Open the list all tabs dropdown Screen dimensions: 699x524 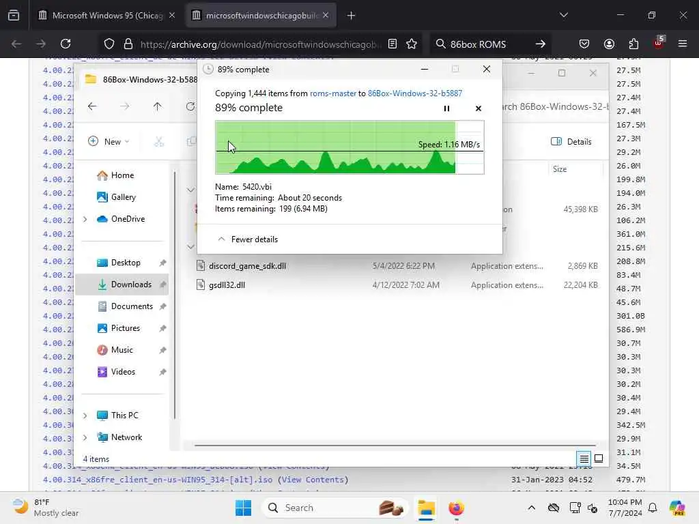(x=563, y=15)
